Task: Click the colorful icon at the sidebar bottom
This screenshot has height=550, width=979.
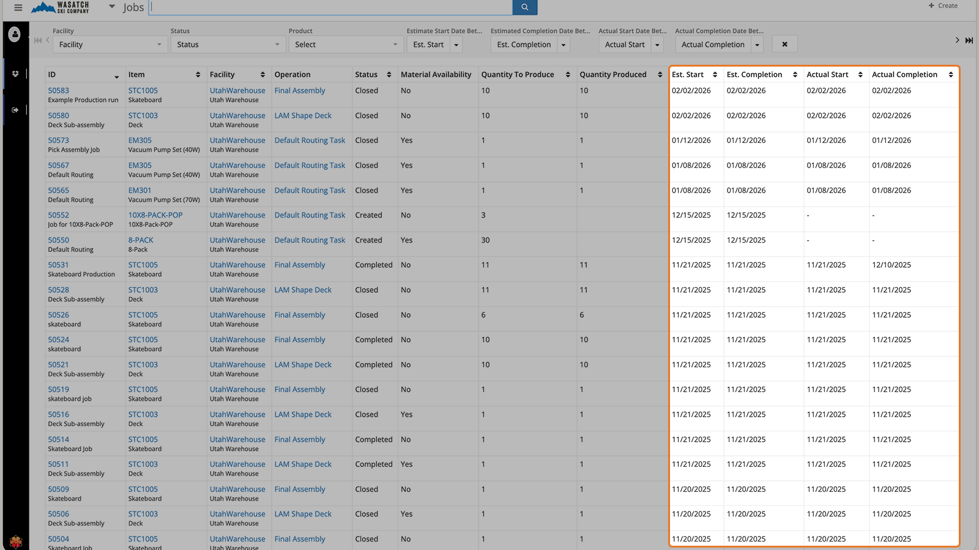Action: [15, 540]
